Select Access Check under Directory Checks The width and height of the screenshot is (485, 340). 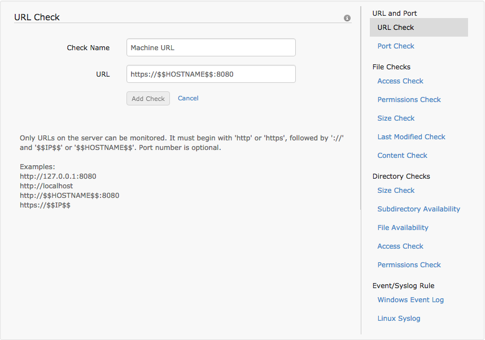400,246
